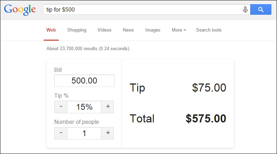
Task: Open the Google logo homepage link
Action: tap(20, 10)
